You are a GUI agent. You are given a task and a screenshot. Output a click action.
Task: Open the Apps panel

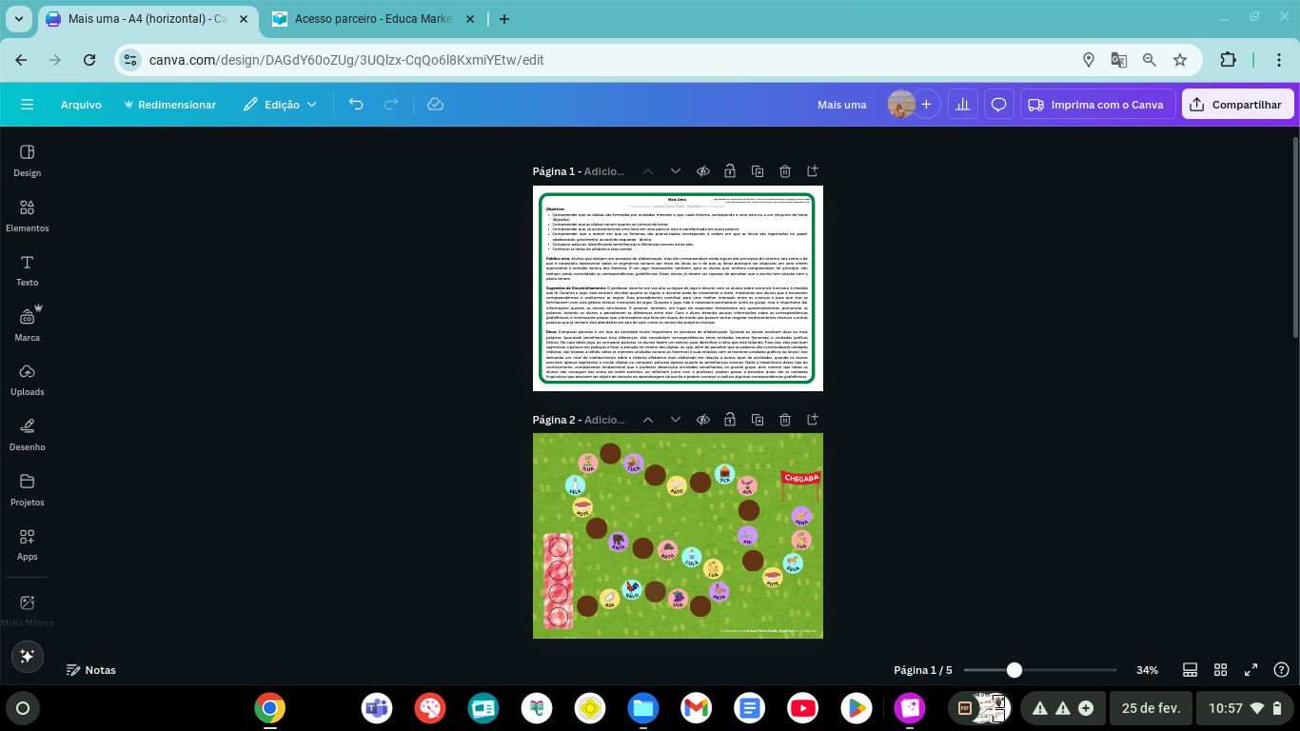coord(27,544)
